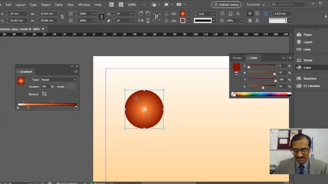Click the stroke color box in control bar
The width and height of the screenshot is (328, 184).
pos(182,20)
